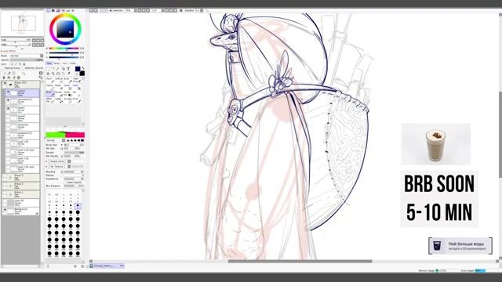Adjust the brush Density slider
Screen dimensions: 502x282
(x=74, y=153)
